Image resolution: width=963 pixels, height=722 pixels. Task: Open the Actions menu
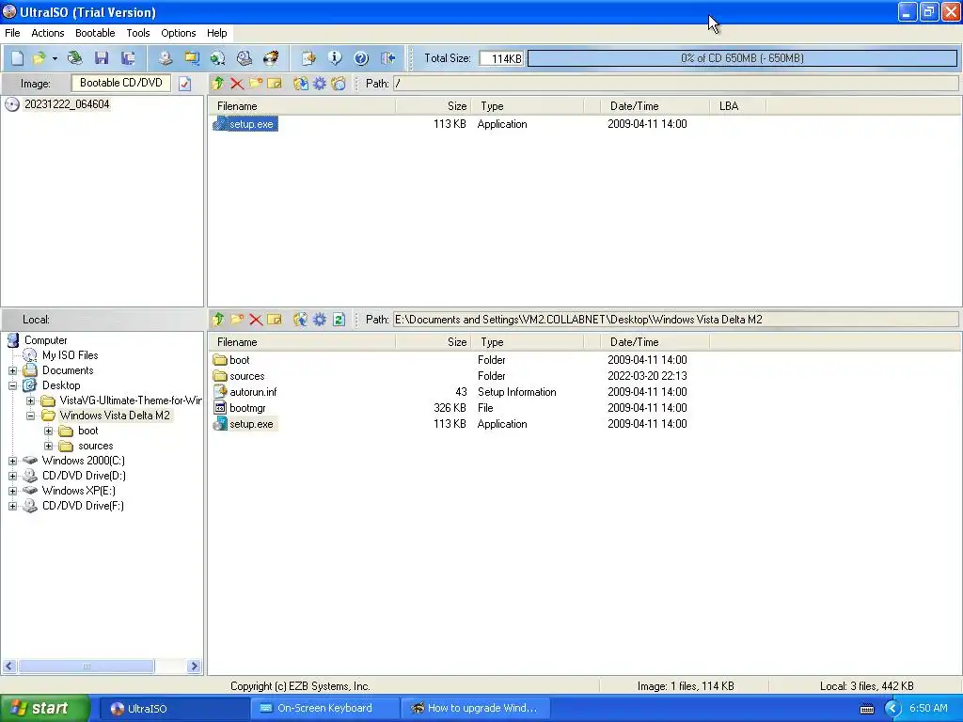click(47, 33)
